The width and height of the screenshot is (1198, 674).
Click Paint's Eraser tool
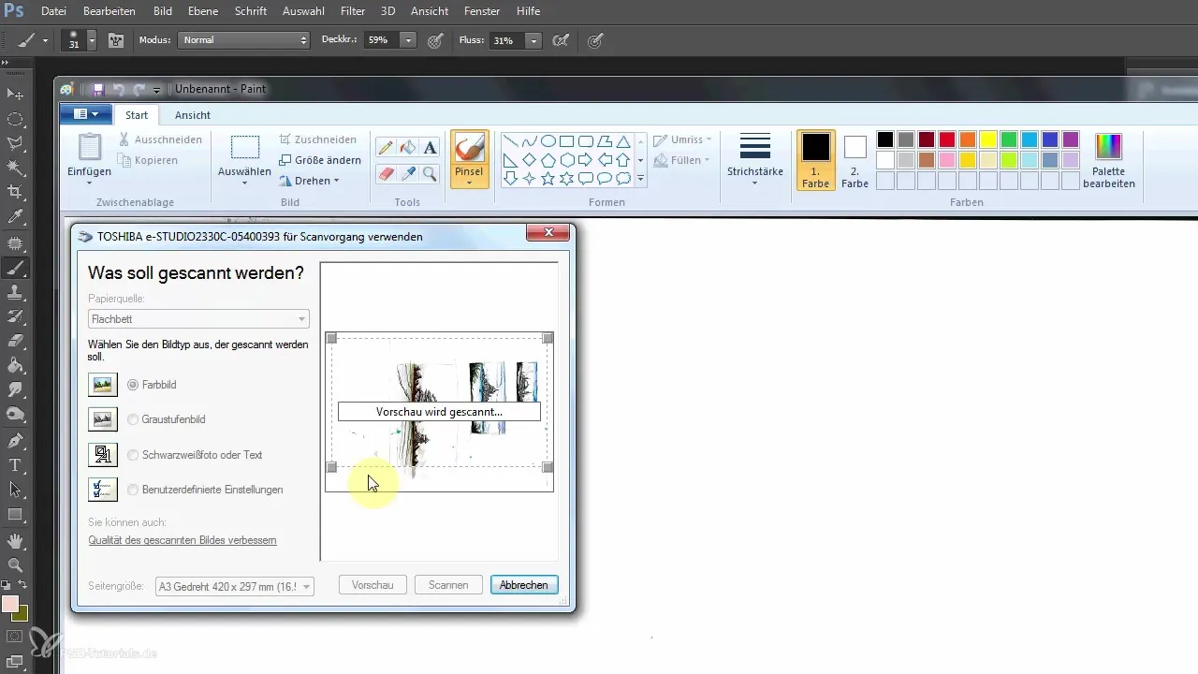[385, 173]
